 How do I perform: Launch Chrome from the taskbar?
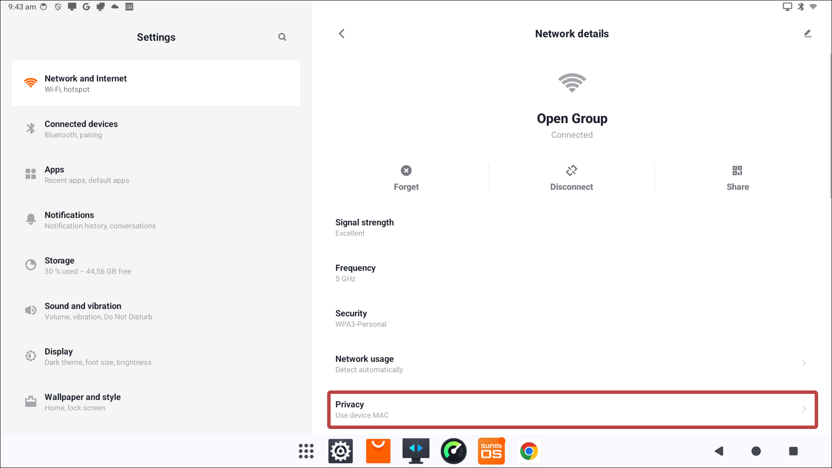(529, 451)
